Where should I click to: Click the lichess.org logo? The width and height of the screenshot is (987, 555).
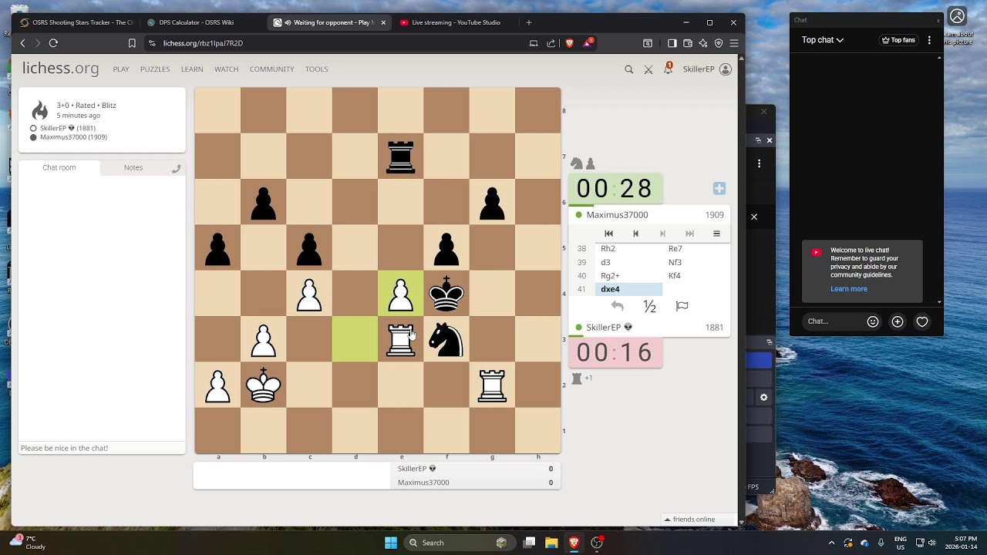[60, 69]
